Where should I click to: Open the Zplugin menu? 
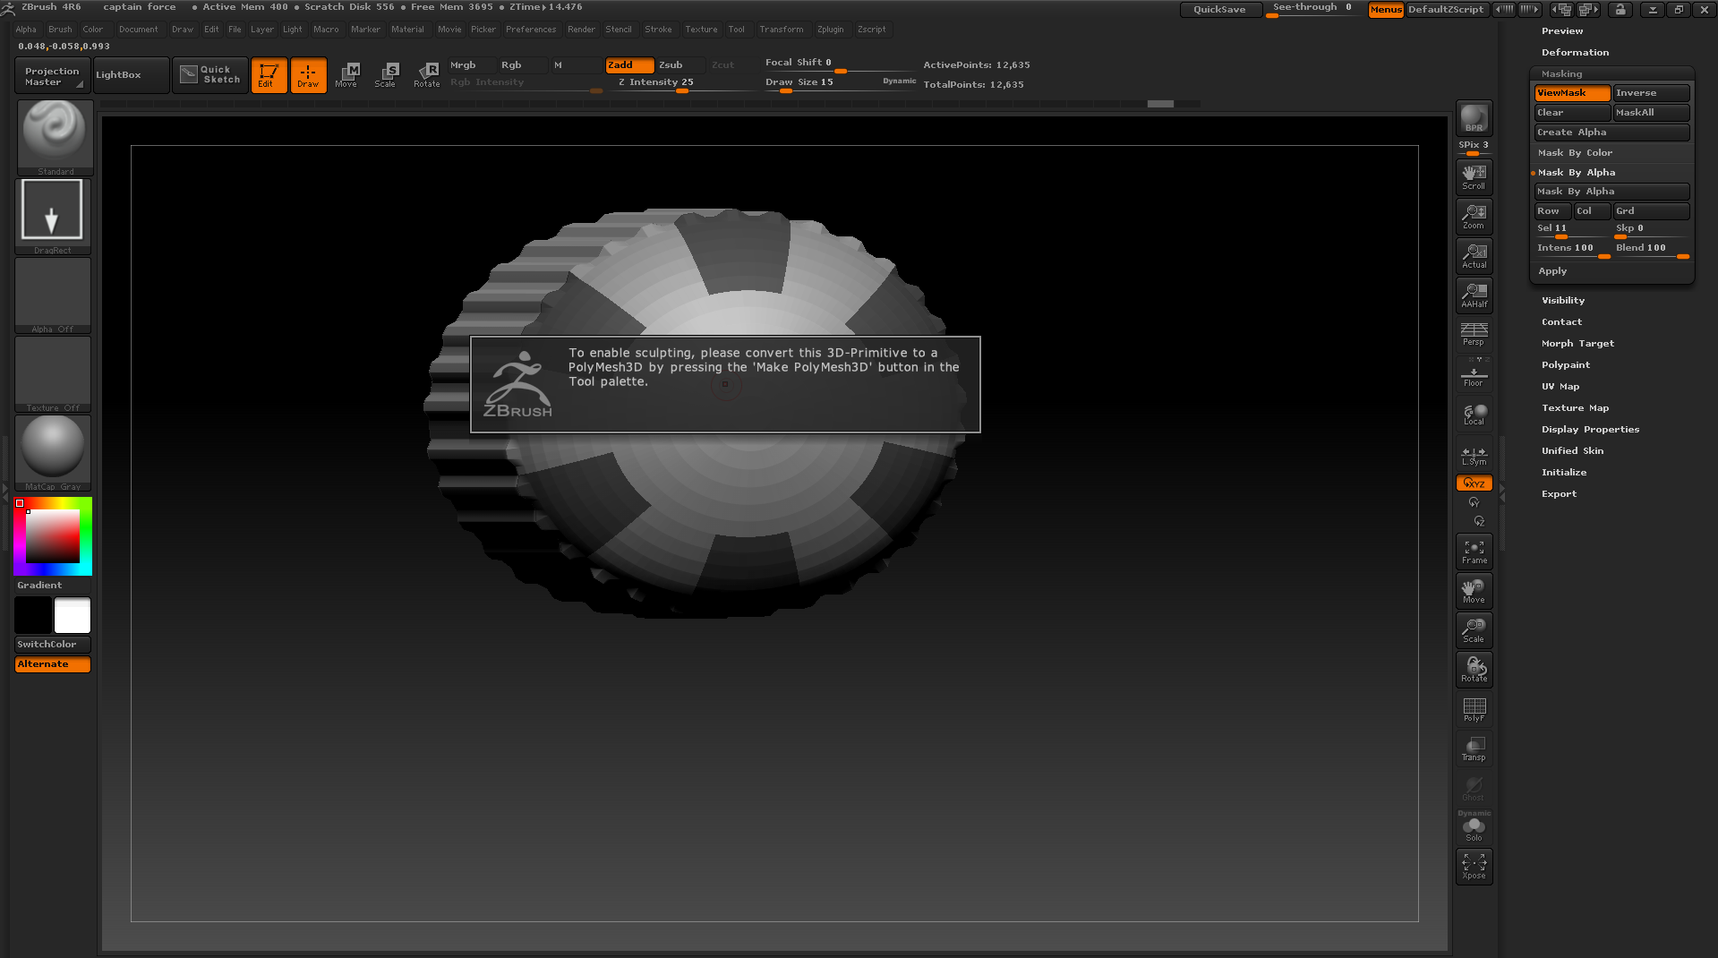[830, 30]
